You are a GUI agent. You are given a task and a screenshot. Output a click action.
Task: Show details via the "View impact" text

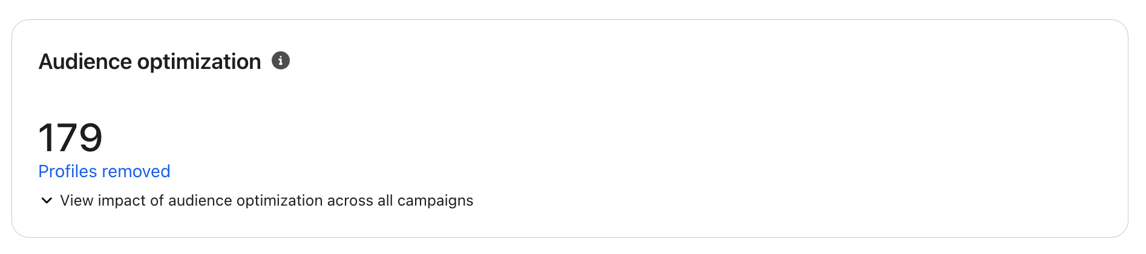(103, 201)
